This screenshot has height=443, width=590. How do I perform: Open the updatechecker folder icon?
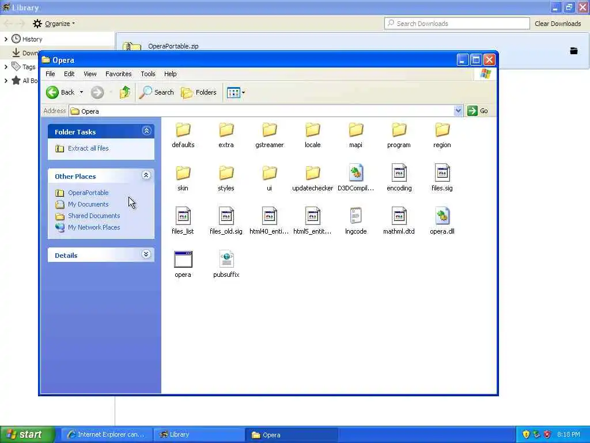[312, 173]
